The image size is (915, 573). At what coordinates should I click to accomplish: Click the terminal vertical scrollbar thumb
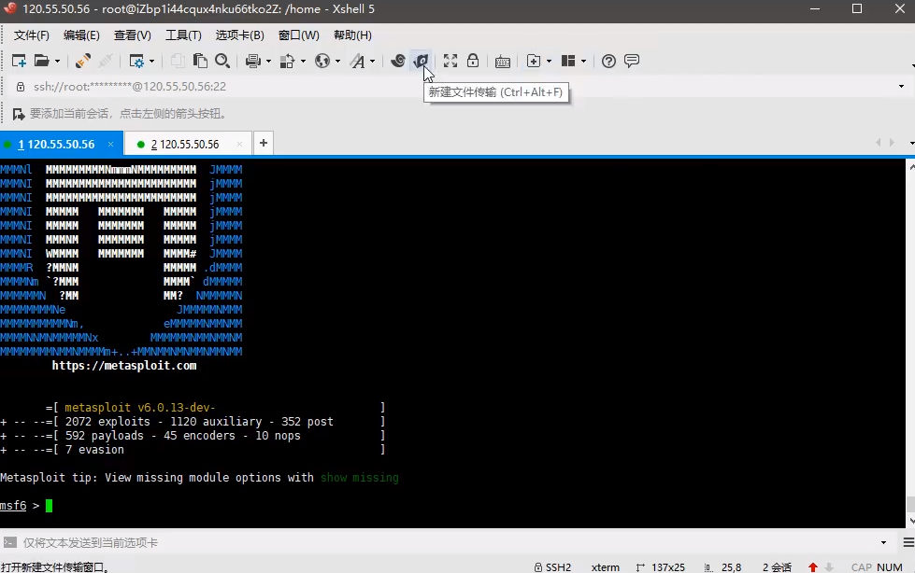point(910,504)
